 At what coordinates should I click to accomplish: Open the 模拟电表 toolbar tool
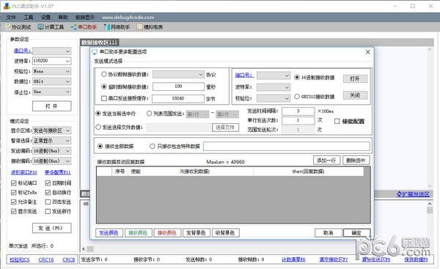click(150, 27)
